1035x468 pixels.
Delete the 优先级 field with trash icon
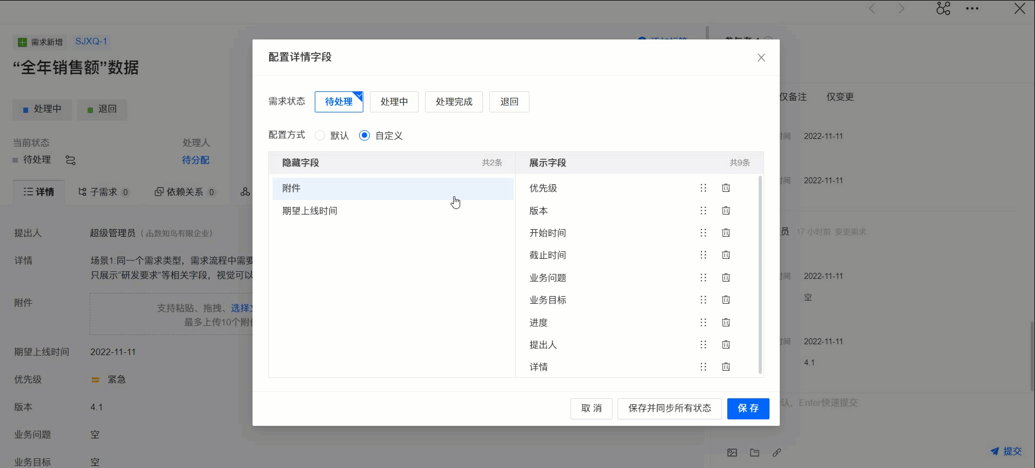click(726, 188)
